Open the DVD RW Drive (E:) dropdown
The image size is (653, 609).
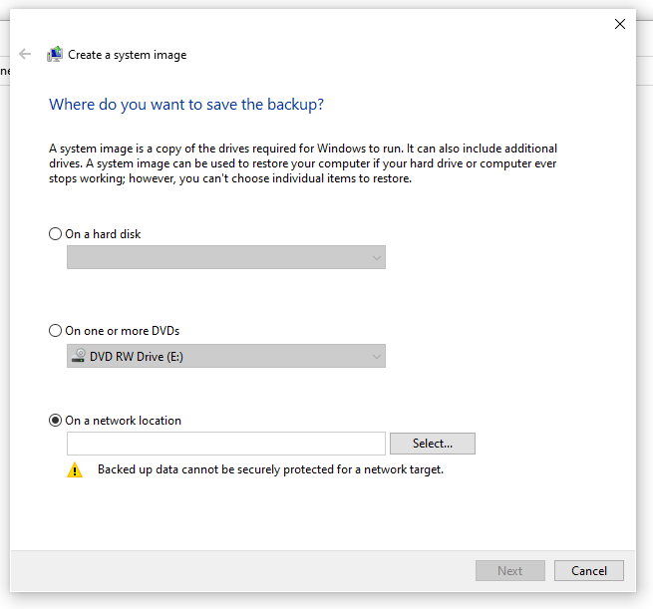(225, 357)
